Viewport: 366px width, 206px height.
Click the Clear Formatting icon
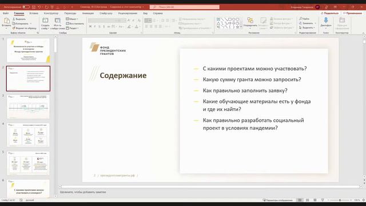click(139, 21)
